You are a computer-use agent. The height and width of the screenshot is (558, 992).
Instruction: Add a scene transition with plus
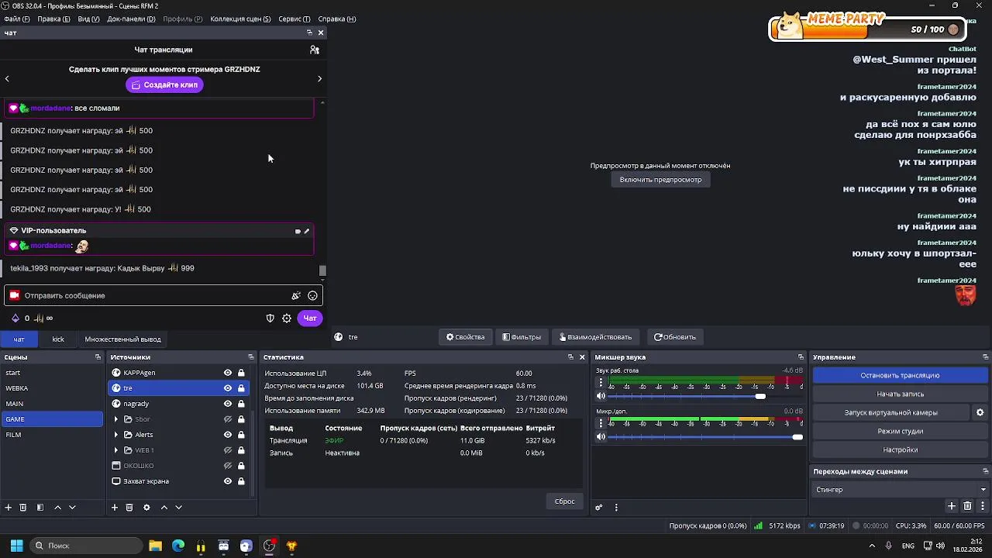952,506
